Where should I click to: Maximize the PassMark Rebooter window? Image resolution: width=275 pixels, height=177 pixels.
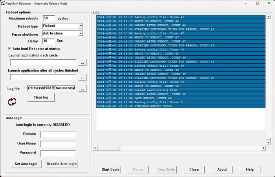coord(257,3)
